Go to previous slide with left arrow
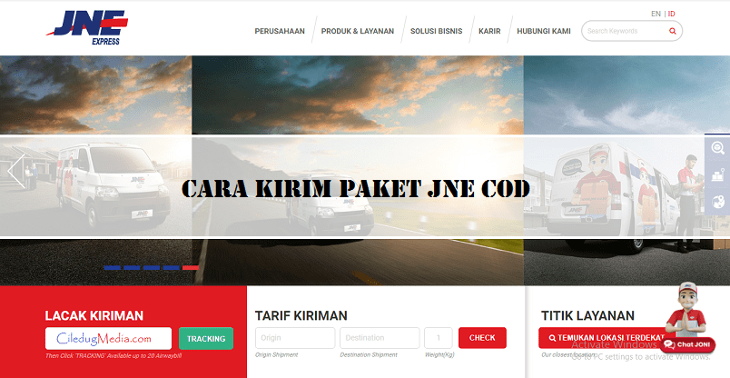The width and height of the screenshot is (730, 378). 15,171
